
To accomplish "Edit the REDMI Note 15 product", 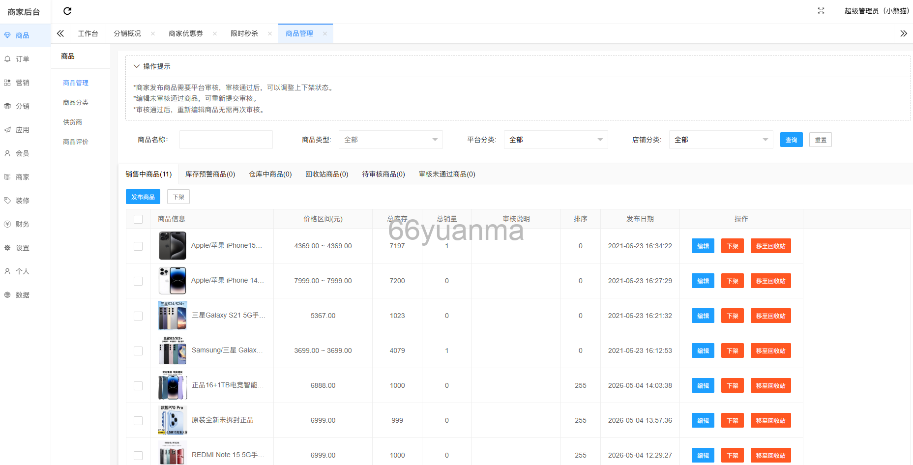I will coord(703,455).
